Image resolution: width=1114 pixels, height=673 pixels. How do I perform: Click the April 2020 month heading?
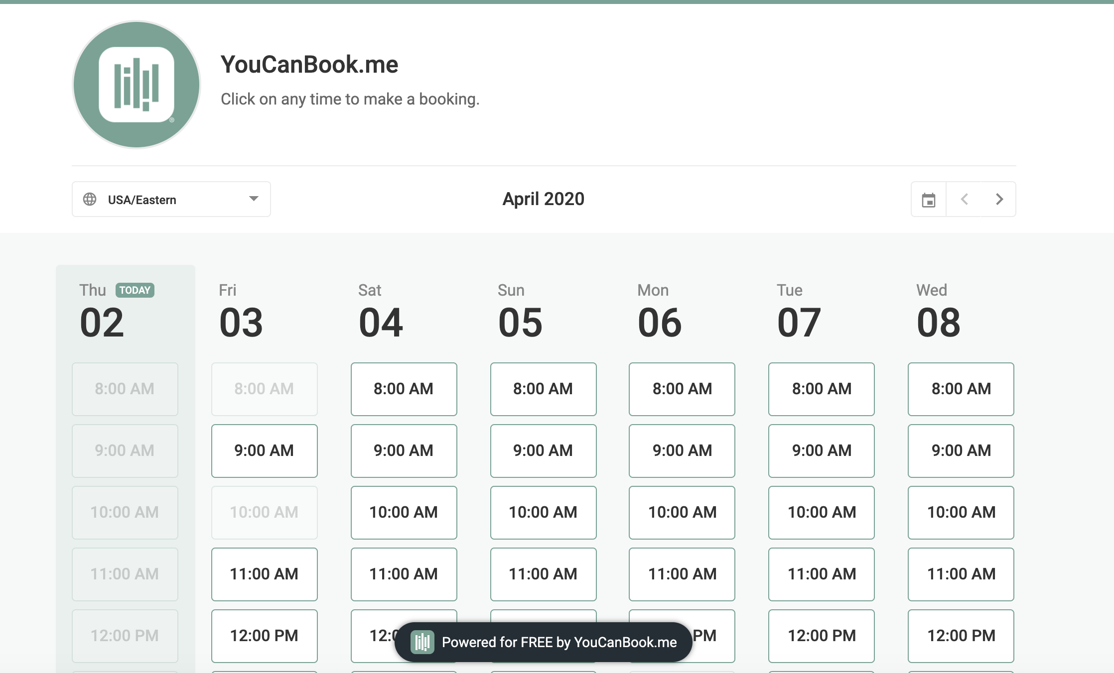tap(543, 199)
